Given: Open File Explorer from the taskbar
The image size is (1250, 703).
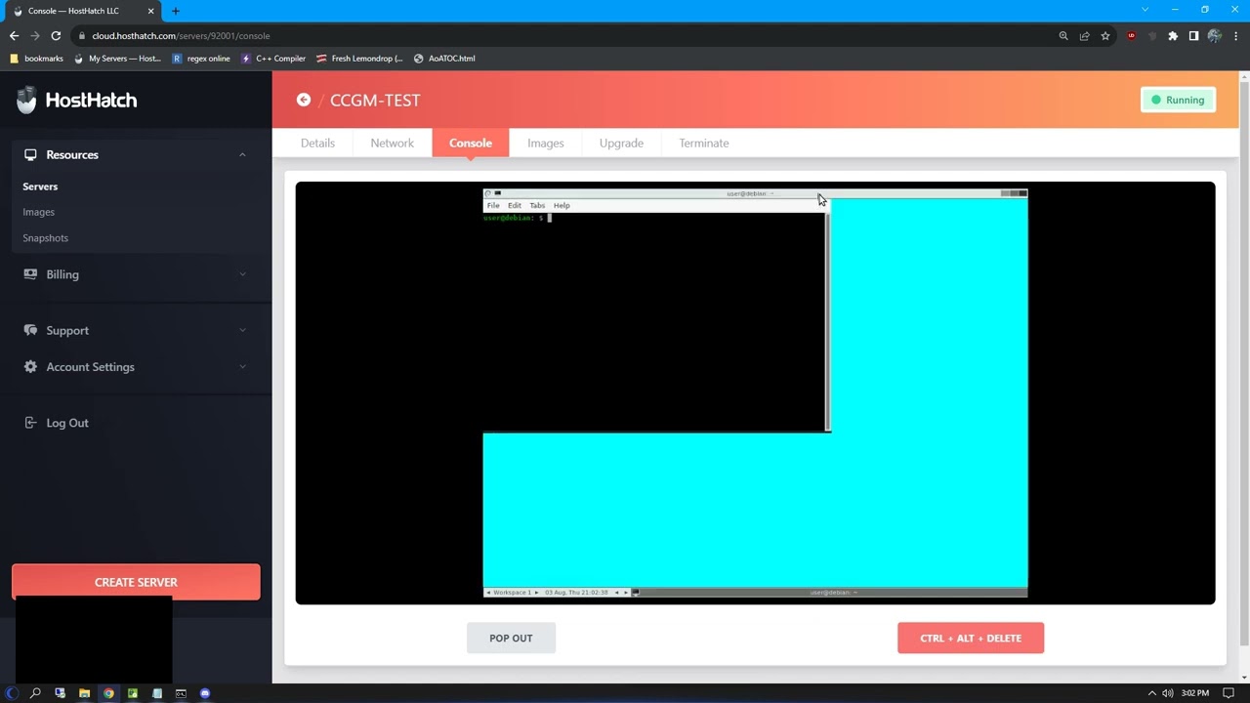Looking at the screenshot, I should 84,693.
